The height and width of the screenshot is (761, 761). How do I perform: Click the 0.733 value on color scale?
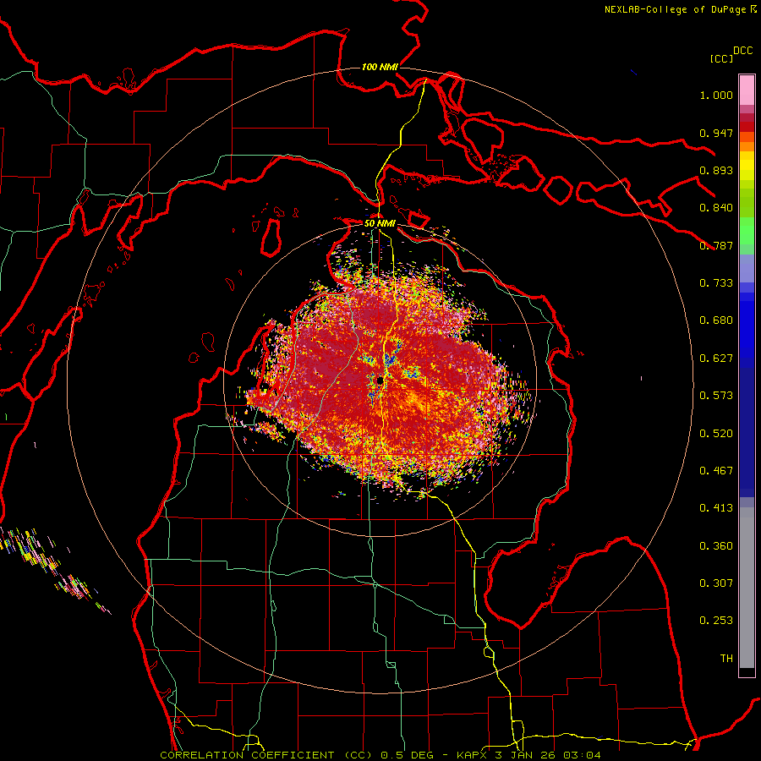coord(716,283)
